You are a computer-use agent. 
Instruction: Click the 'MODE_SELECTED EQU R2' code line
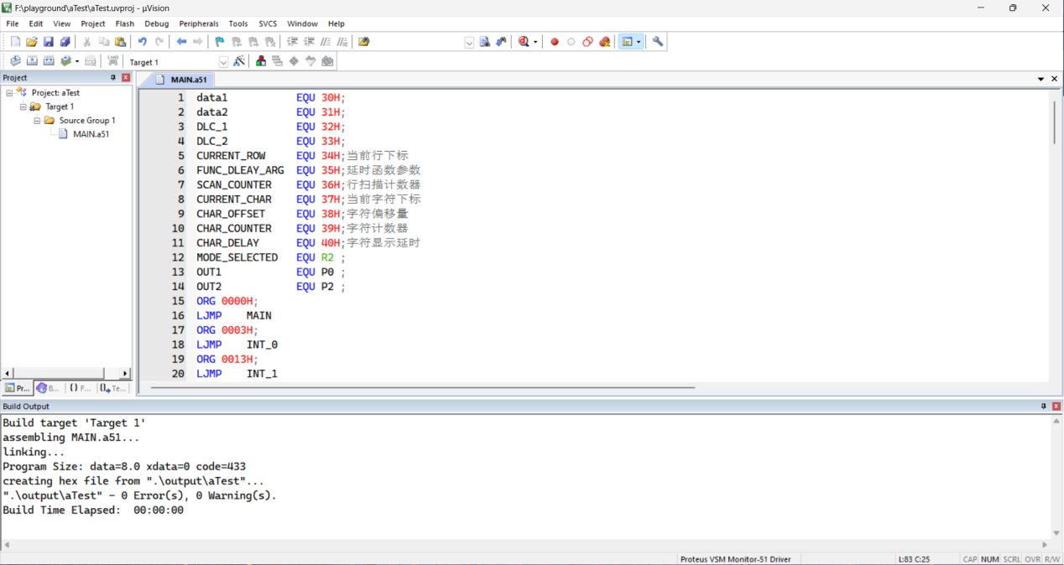(x=271, y=257)
